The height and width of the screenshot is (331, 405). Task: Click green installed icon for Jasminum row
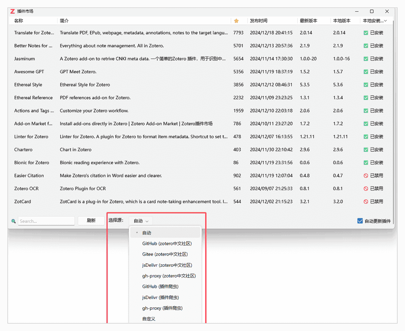click(x=366, y=59)
